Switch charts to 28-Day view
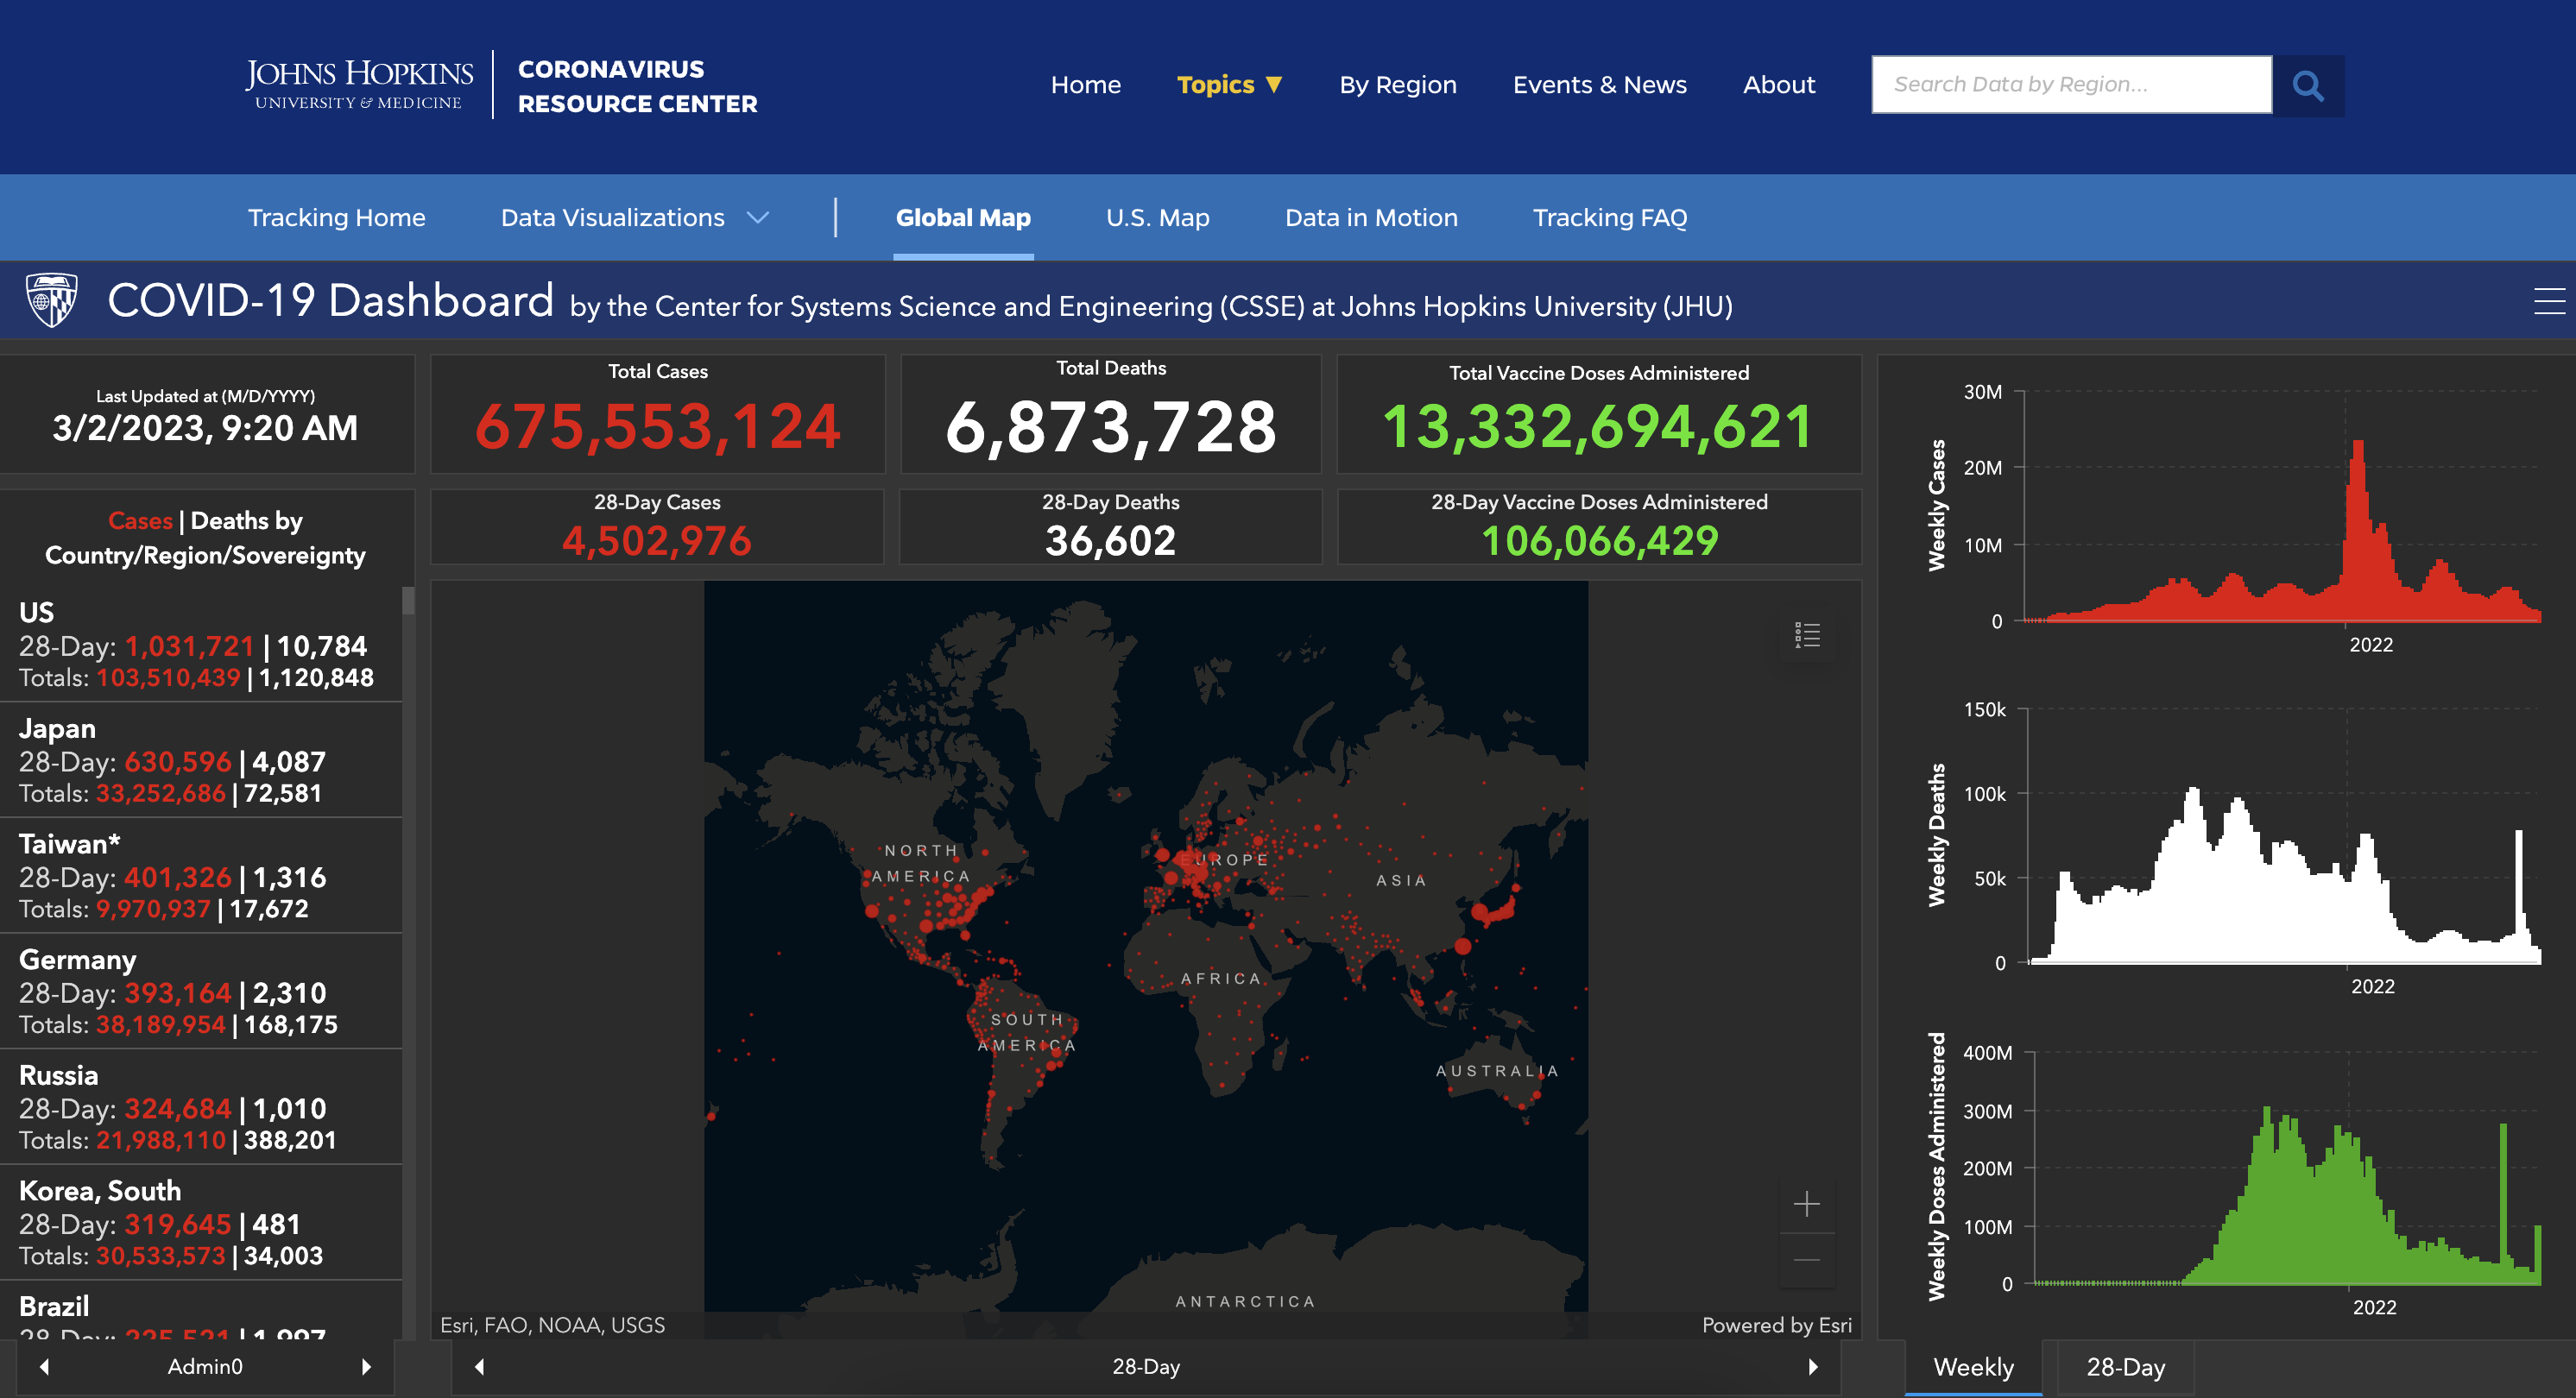The height and width of the screenshot is (1398, 2576). point(2125,1366)
